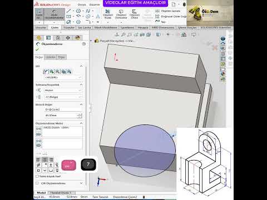Open the tolerance type dropdown
Viewport: 267px width, 200px height.
tap(63, 91)
